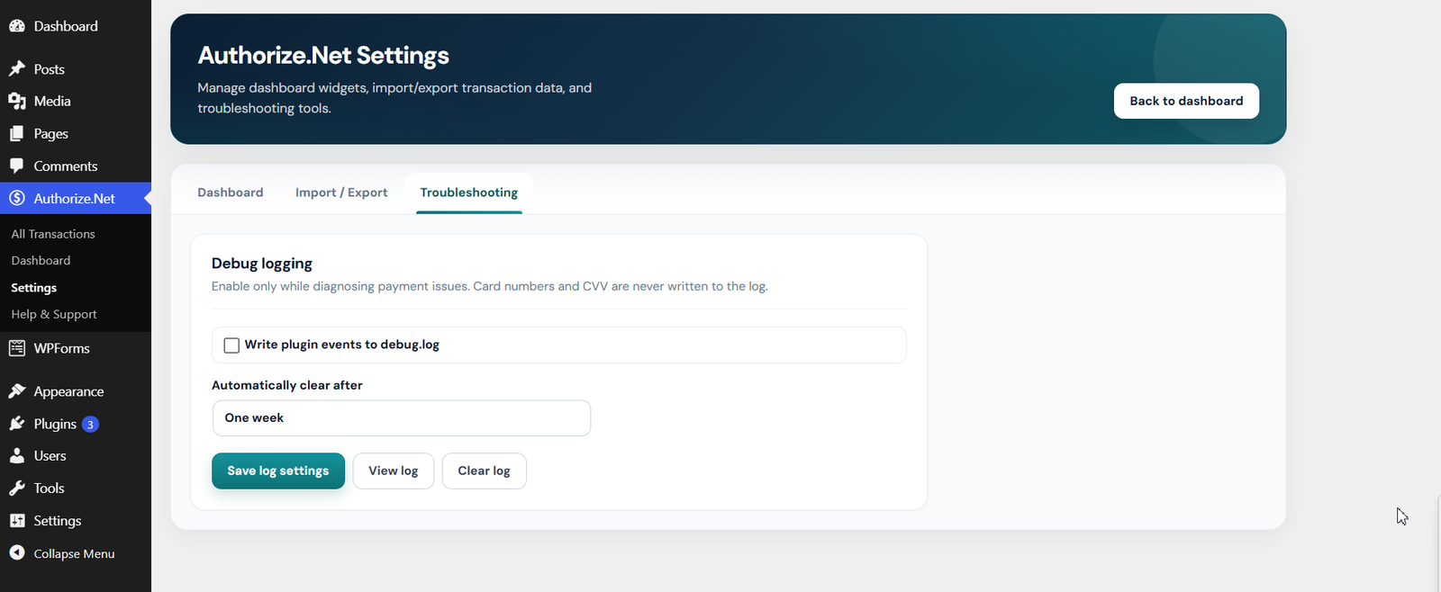Save the log settings

pyautogui.click(x=278, y=471)
